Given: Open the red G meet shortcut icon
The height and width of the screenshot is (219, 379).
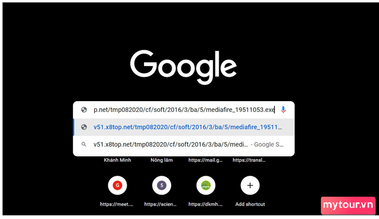Looking at the screenshot, I should point(117,185).
